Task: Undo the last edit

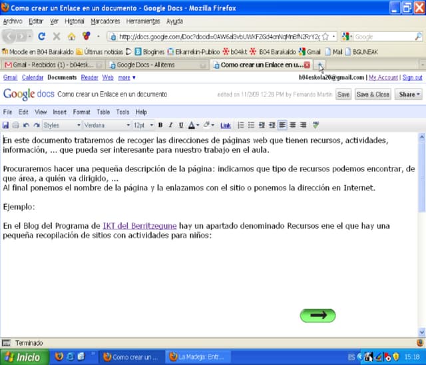Action: [26, 125]
